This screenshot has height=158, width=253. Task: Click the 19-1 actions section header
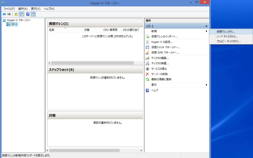coord(177,26)
